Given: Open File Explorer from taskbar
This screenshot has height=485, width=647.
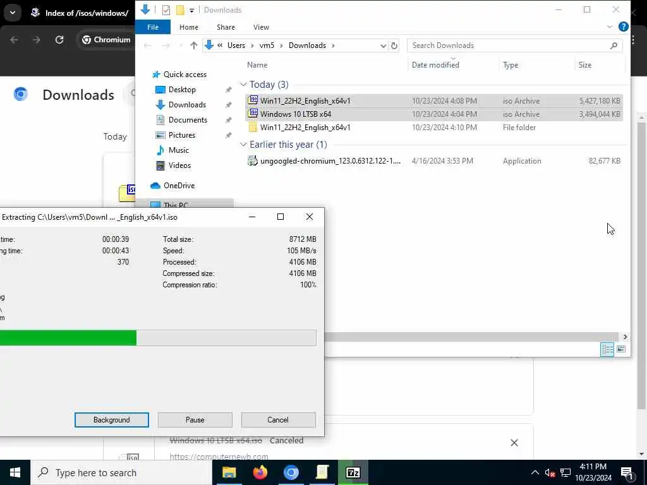Looking at the screenshot, I should [229, 472].
